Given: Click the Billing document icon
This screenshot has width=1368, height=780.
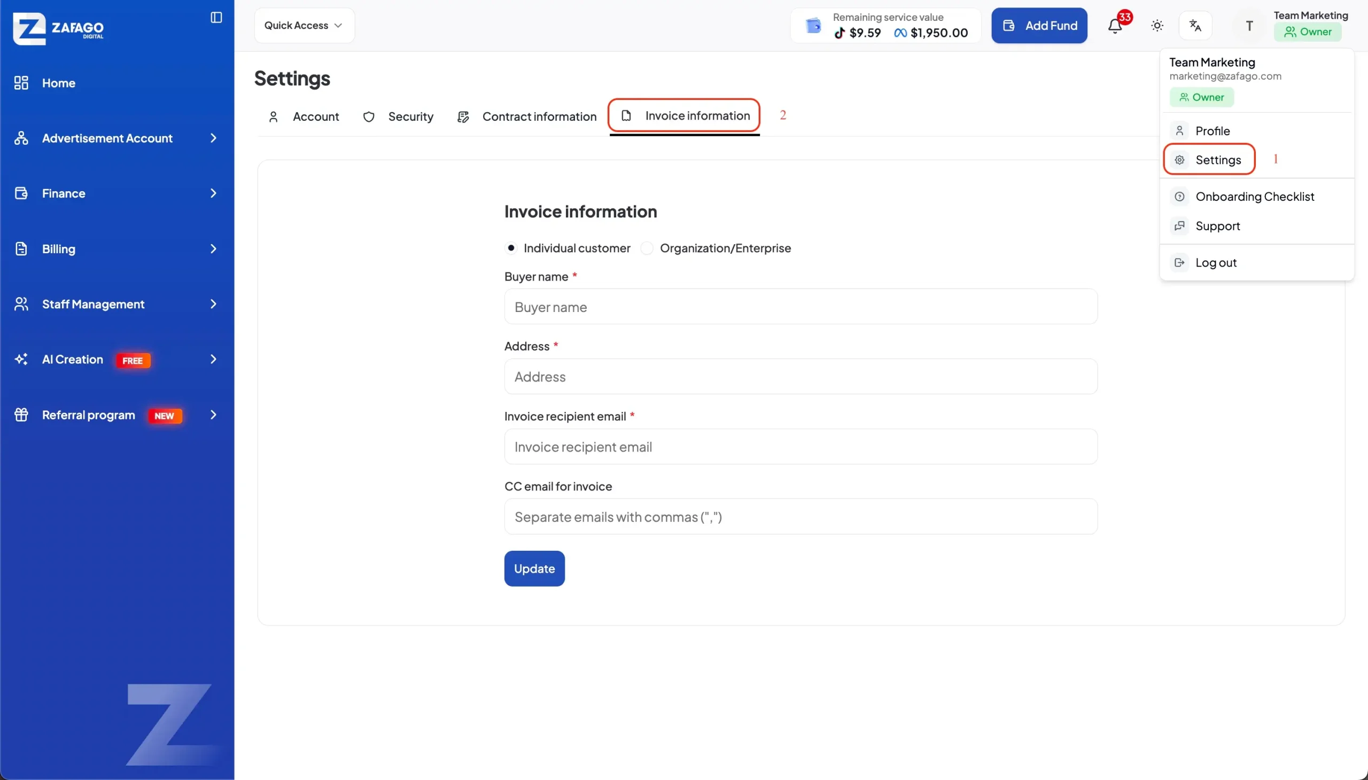Looking at the screenshot, I should [x=21, y=248].
